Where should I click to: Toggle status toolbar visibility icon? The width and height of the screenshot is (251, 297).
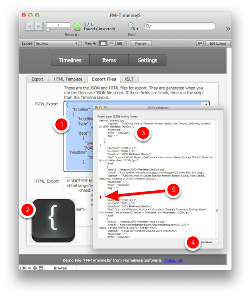click(x=41, y=268)
